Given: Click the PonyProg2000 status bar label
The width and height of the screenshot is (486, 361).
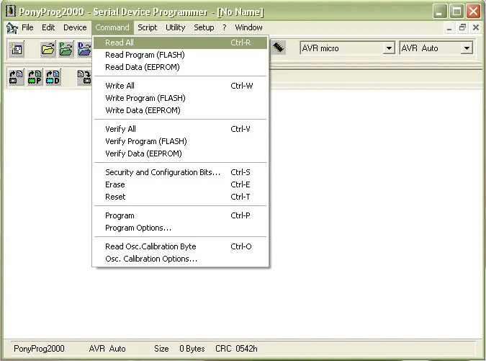Looking at the screenshot, I should point(39,349).
